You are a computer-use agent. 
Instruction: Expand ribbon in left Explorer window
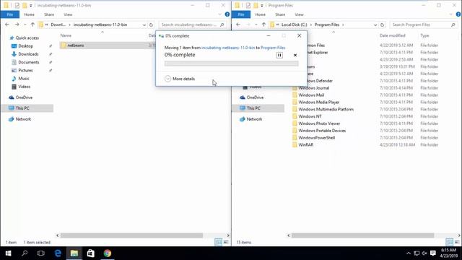[219, 14]
